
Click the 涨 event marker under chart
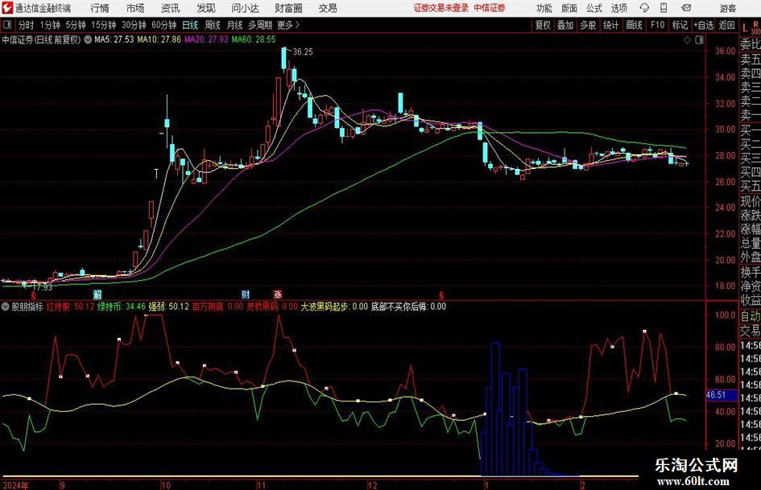278,294
